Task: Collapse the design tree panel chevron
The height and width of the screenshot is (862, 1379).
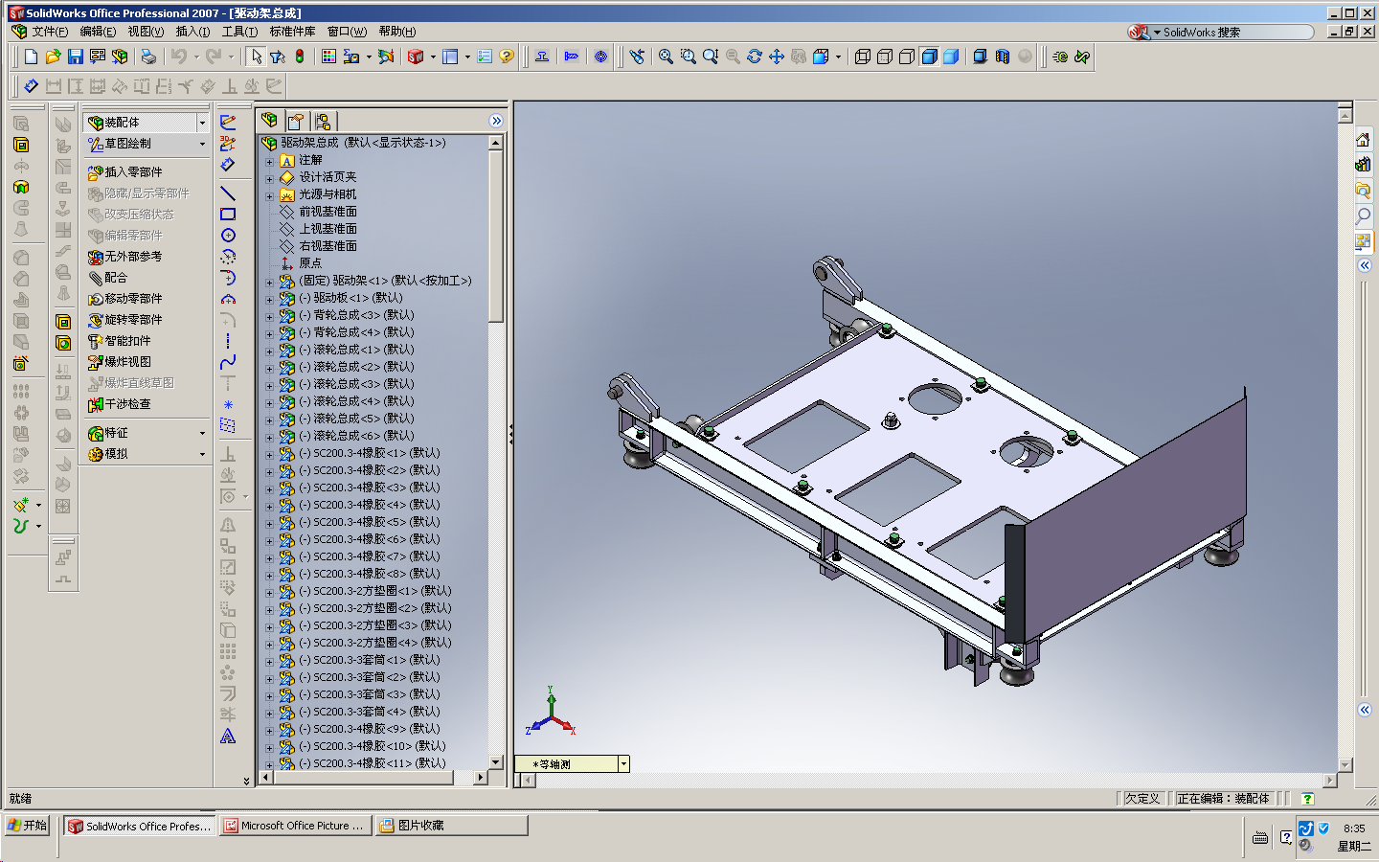Action: click(496, 121)
